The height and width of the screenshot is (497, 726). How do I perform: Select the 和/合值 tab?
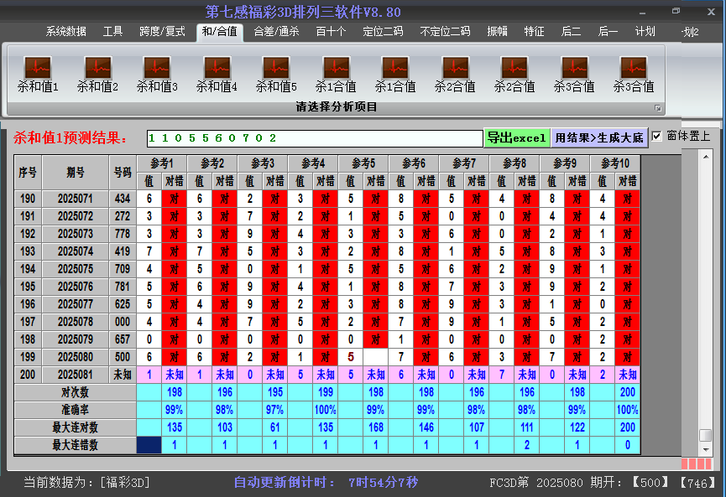pyautogui.click(x=219, y=32)
